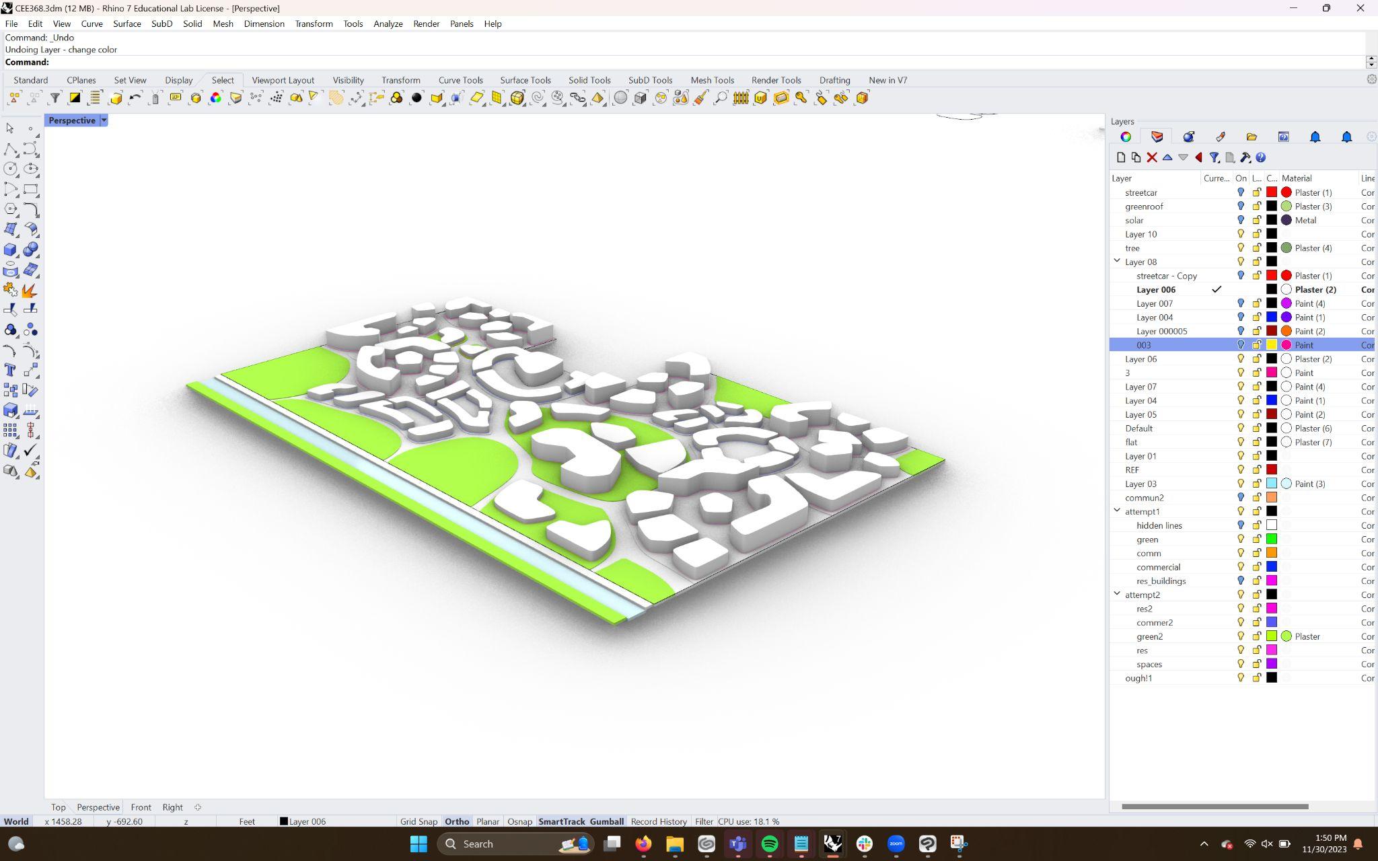This screenshot has height=861, width=1378.
Task: Collapse the Layer 08 group
Action: click(1117, 261)
